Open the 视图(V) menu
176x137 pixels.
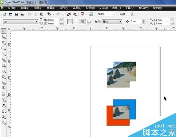[x=38, y=8]
